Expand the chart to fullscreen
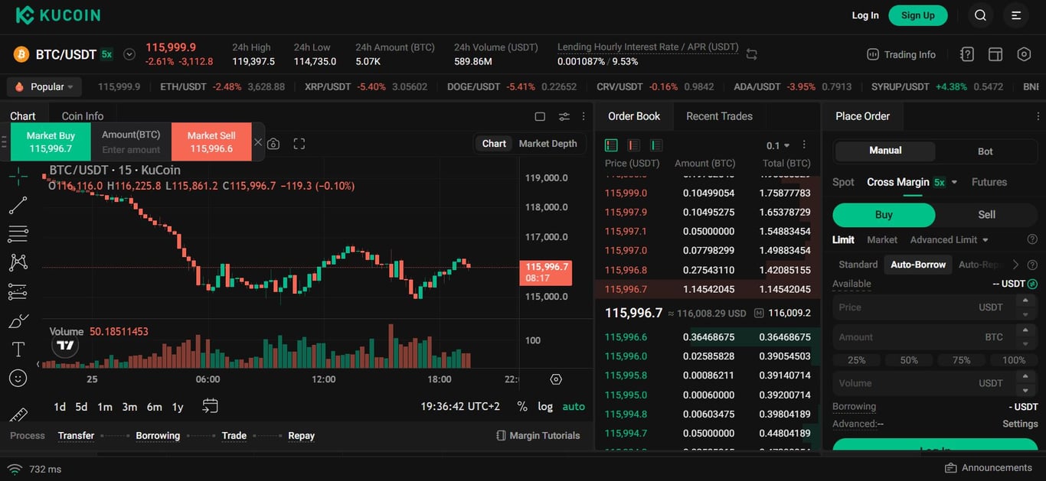1046x481 pixels. point(299,143)
